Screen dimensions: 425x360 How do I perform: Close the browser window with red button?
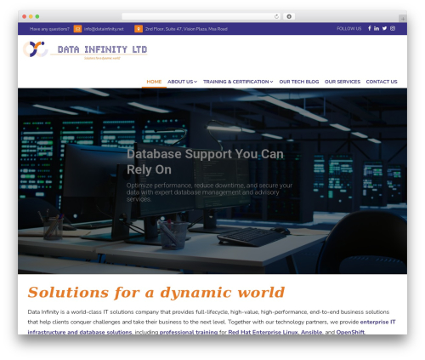[x=25, y=17]
